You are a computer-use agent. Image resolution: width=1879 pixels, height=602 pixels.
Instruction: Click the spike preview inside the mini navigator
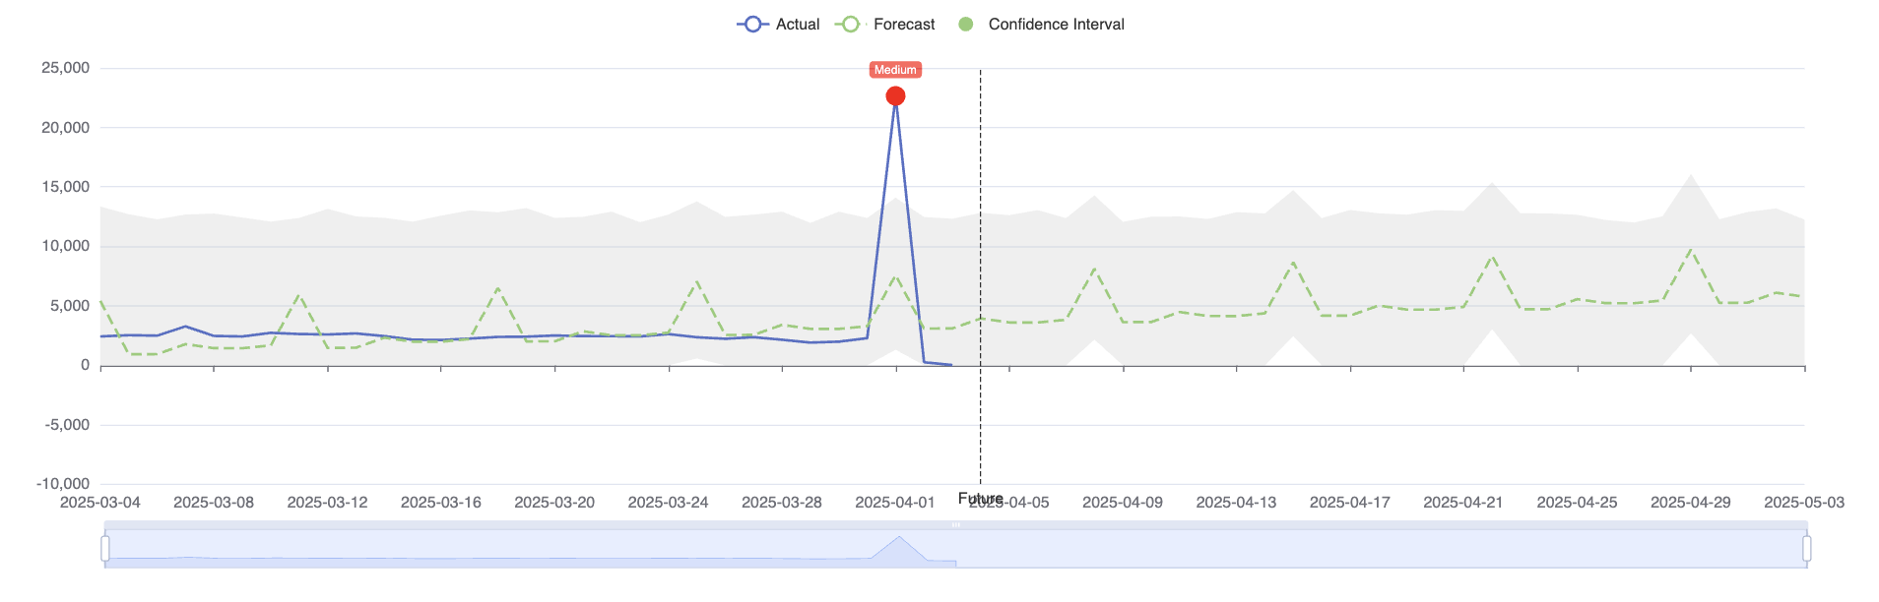pyautogui.click(x=898, y=541)
